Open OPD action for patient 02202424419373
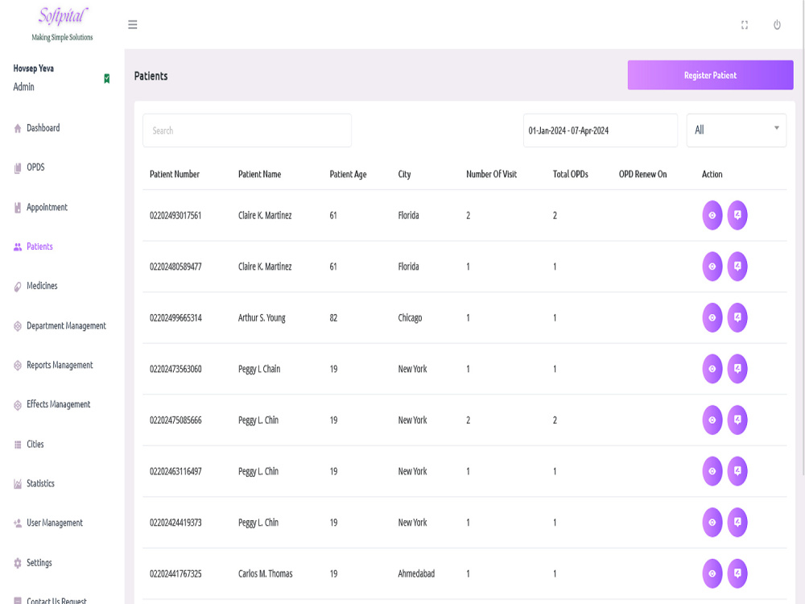This screenshot has width=805, height=604. 737,523
